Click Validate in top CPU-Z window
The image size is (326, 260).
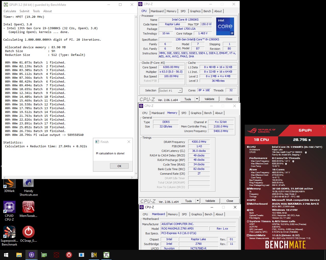click(209, 99)
